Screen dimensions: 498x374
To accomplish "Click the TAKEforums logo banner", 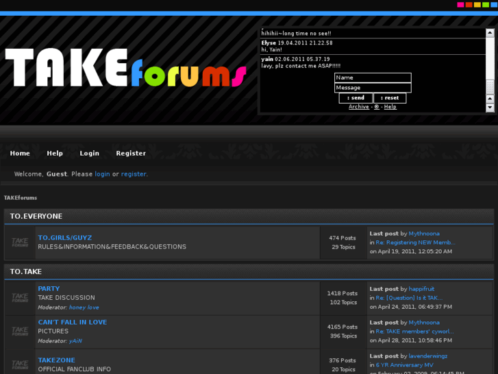I will [x=126, y=67].
